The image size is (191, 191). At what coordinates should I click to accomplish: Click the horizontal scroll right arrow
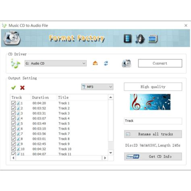[105, 158]
